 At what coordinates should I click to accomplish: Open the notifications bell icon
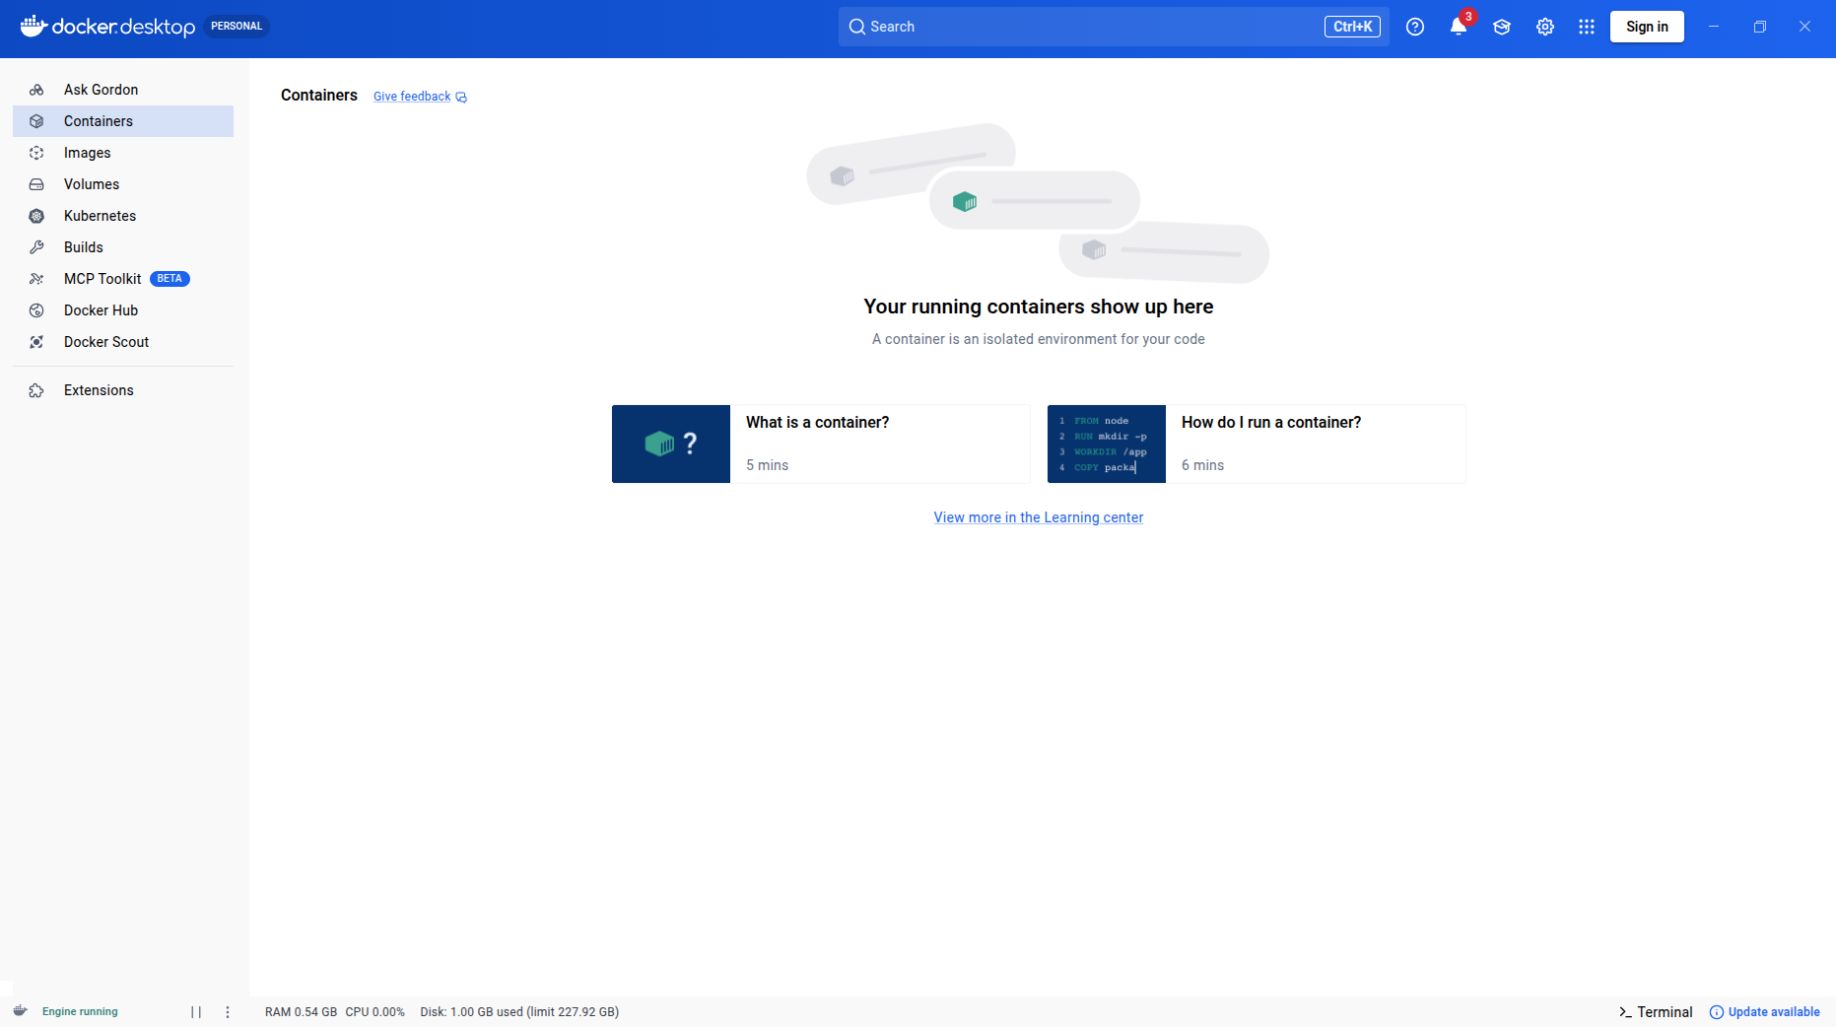coord(1458,27)
